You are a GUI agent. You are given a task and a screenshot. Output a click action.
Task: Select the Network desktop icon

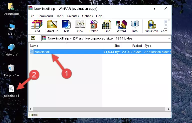coord(11,50)
